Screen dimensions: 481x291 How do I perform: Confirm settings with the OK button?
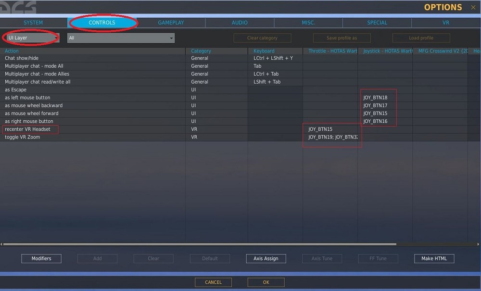266,282
